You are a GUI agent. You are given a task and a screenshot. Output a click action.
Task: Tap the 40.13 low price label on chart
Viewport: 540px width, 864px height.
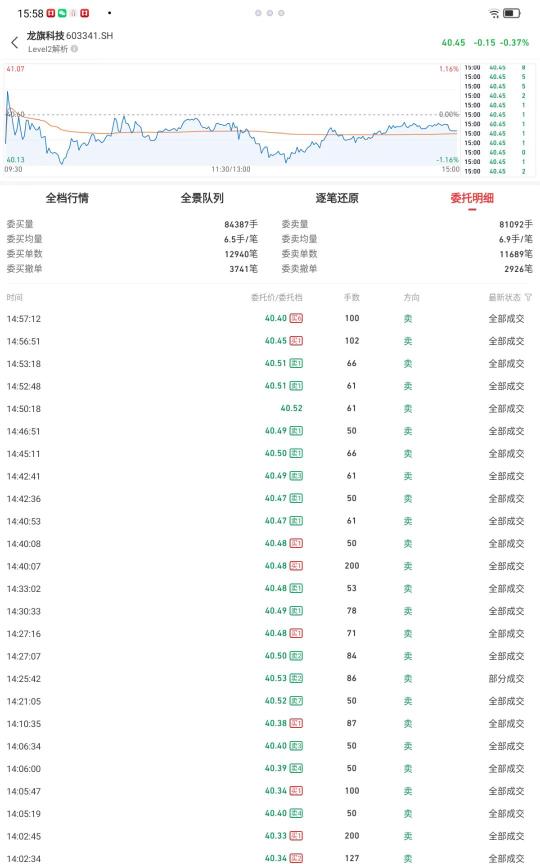tap(15, 160)
